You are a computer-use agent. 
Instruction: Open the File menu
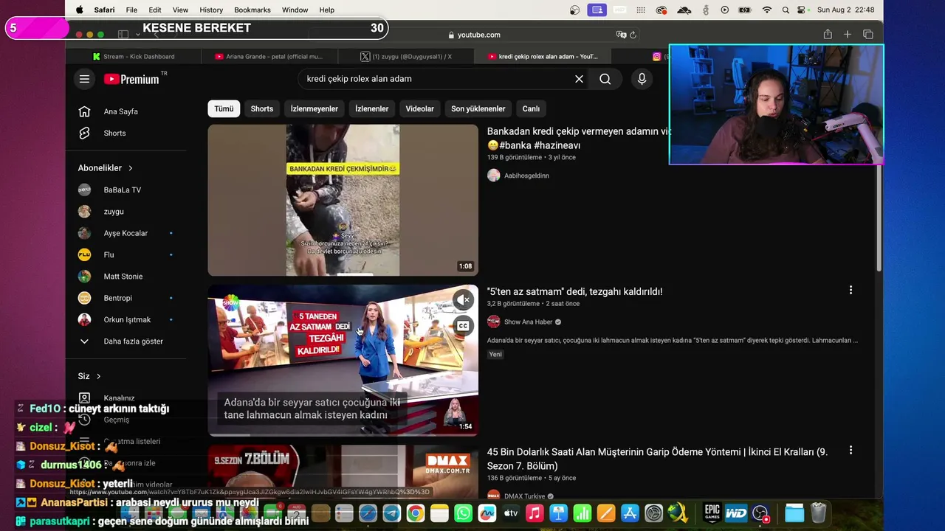point(131,10)
